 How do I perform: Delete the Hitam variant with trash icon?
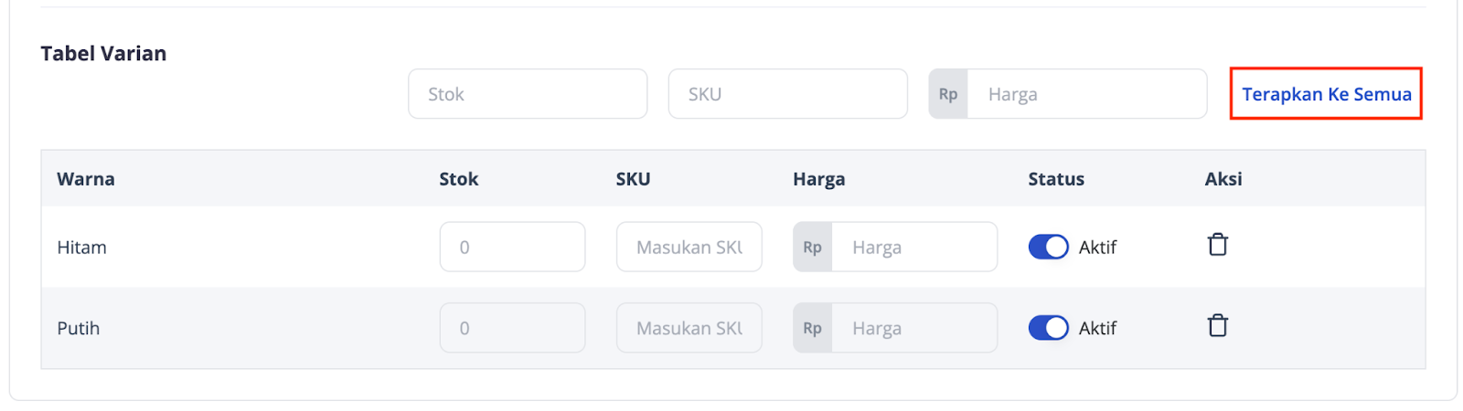pyautogui.click(x=1217, y=245)
